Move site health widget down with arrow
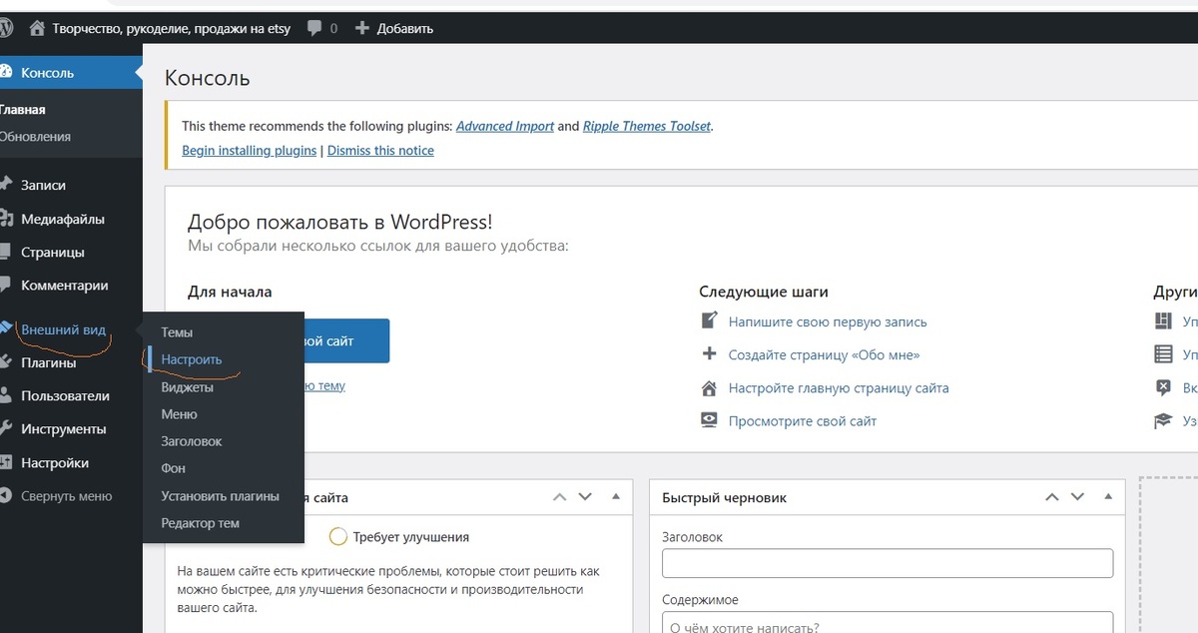The image size is (1198, 633). 585,496
